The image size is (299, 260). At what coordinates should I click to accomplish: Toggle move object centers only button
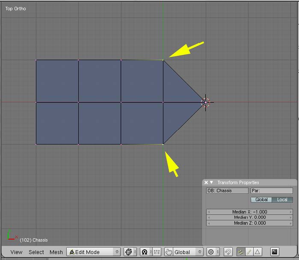click(157, 252)
